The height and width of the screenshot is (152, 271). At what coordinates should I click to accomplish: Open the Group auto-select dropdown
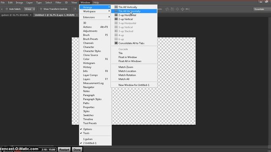tap(30, 9)
